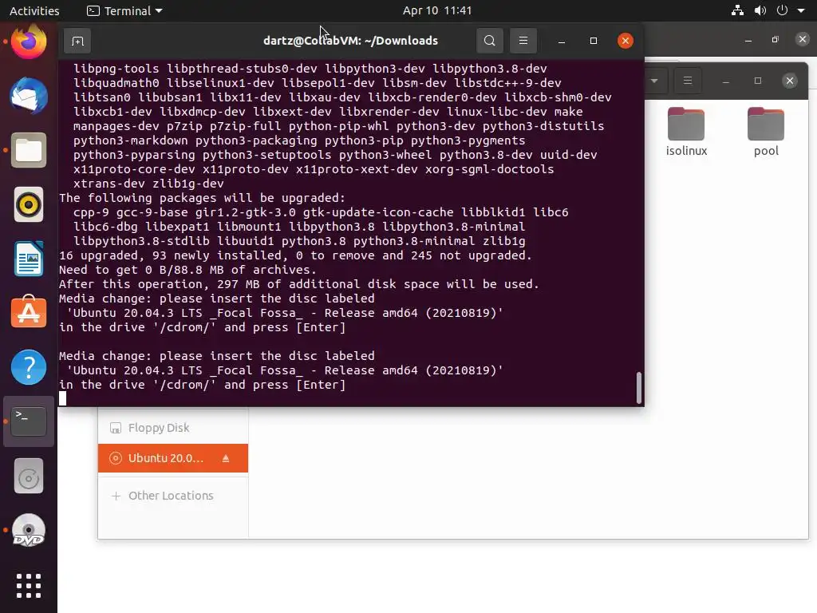Select Ubuntu 20.0... in Files sidebar

173,458
